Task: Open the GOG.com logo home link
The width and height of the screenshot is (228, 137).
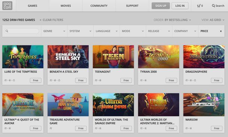Action: click(7, 6)
